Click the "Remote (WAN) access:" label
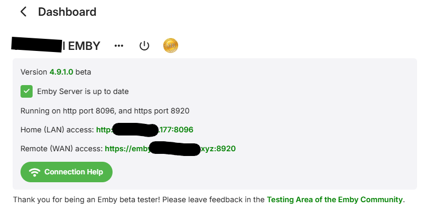 (x=62, y=149)
